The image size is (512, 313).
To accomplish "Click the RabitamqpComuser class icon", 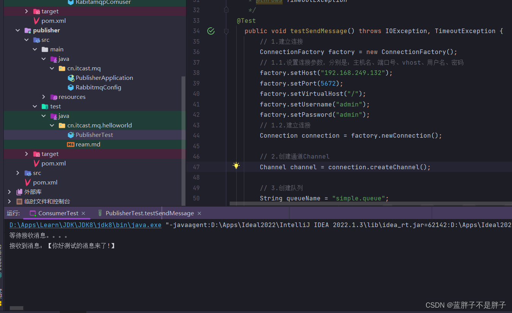I will click(x=71, y=2).
